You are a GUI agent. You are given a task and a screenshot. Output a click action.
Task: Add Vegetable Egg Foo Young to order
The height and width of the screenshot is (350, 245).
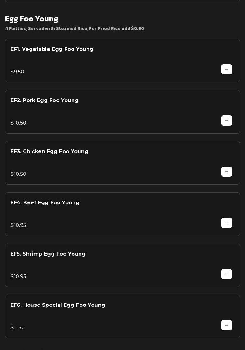pos(227,69)
